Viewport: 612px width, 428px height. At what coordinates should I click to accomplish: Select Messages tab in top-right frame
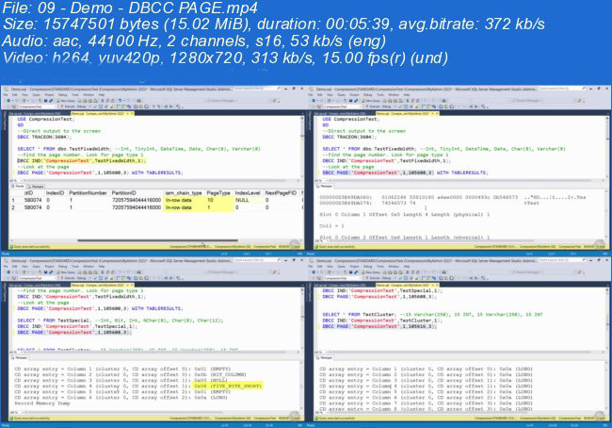pos(325,186)
